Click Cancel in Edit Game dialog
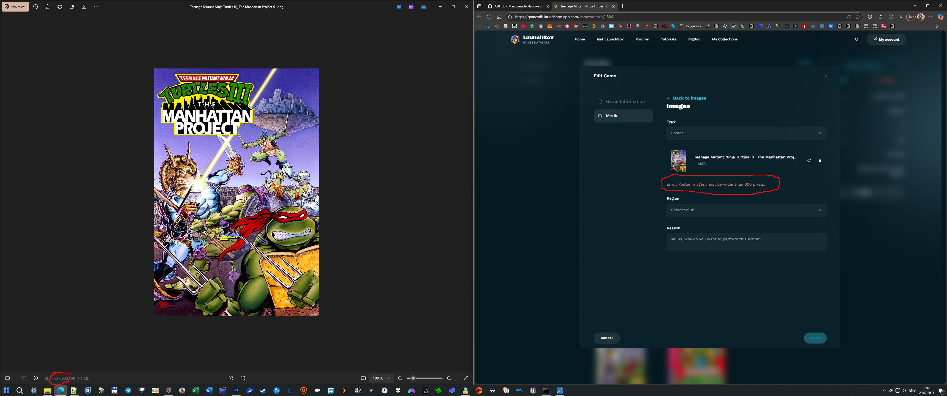Viewport: 947px width, 396px height. [606, 338]
